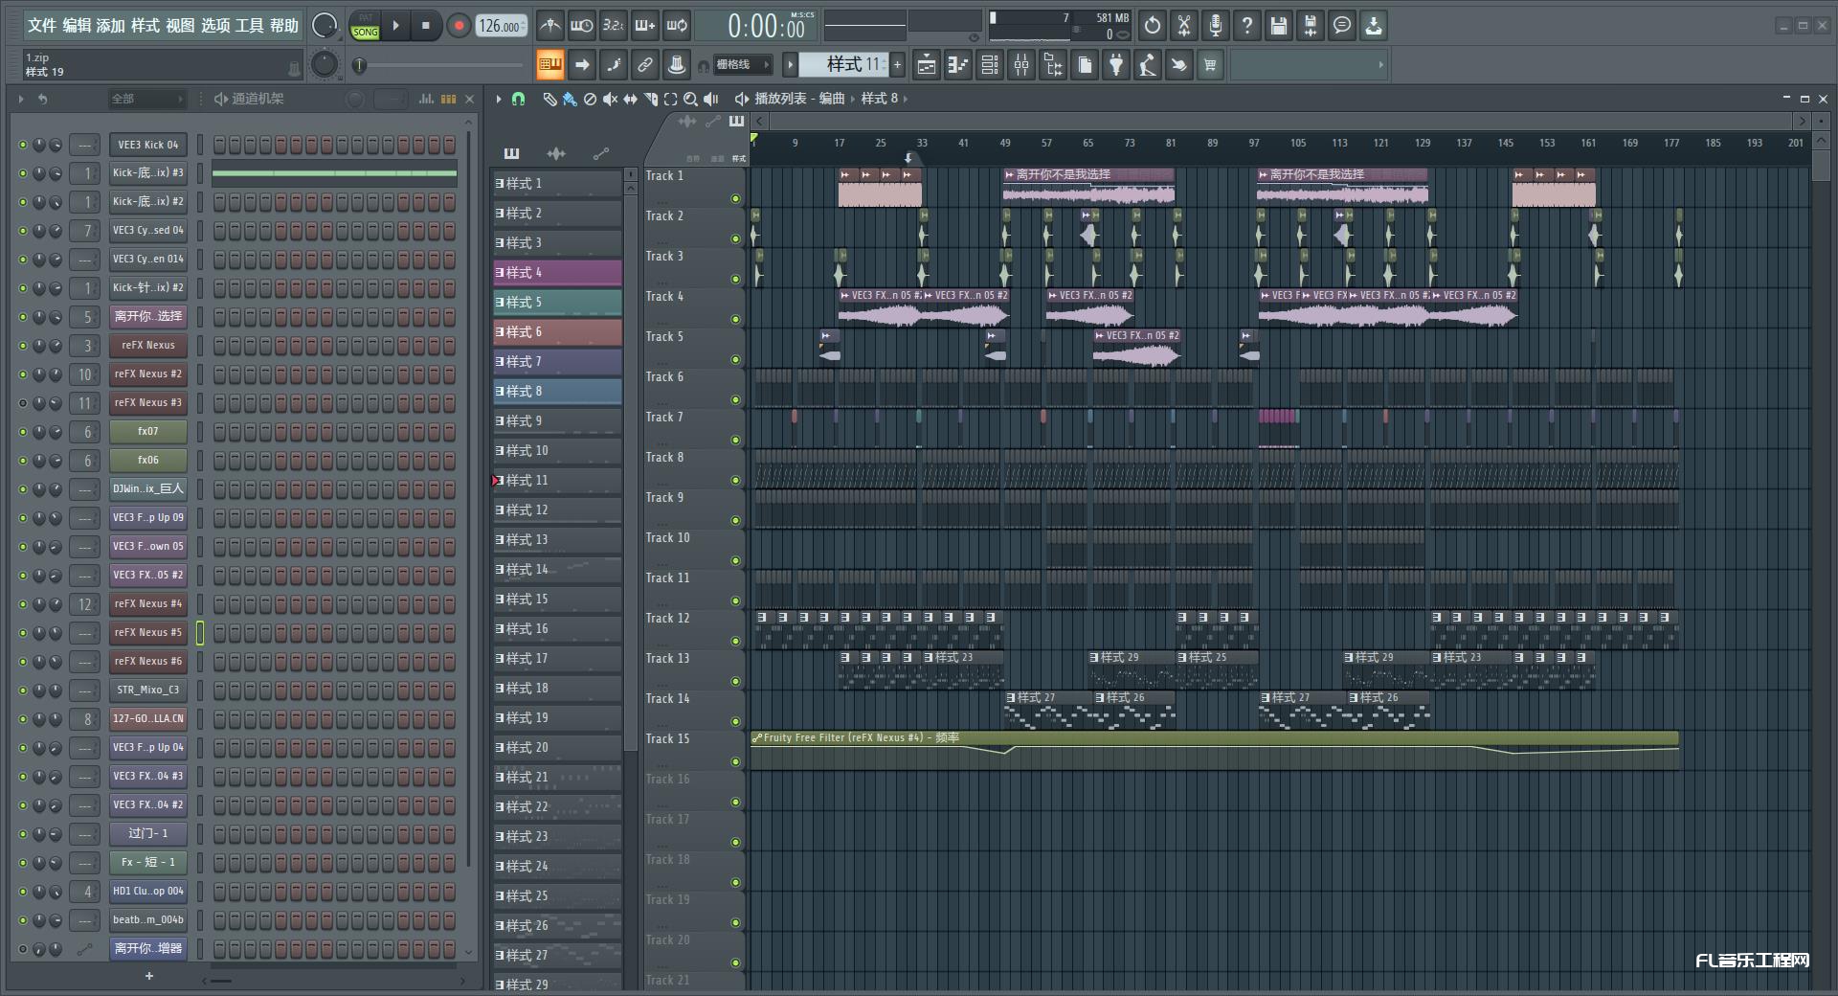Open the 文件 menu
The height and width of the screenshot is (996, 1838).
coord(42,26)
